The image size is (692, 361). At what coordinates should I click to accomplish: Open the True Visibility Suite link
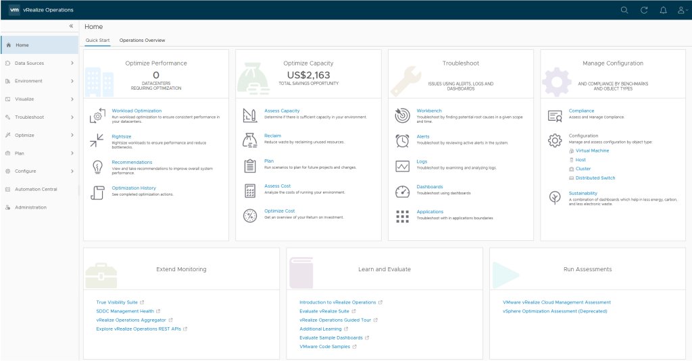click(x=117, y=302)
